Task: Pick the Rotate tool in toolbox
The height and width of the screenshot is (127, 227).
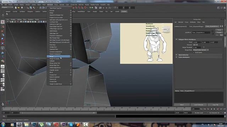Action: pyautogui.click(x=2, y=39)
